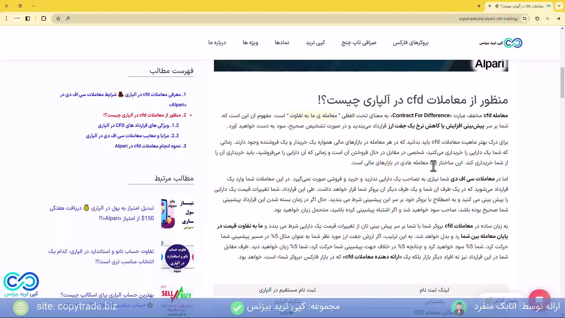This screenshot has width=565, height=318.
Task: Open related post تفاوت حساب نانو و استاندارد
Action: pyautogui.click(x=101, y=256)
